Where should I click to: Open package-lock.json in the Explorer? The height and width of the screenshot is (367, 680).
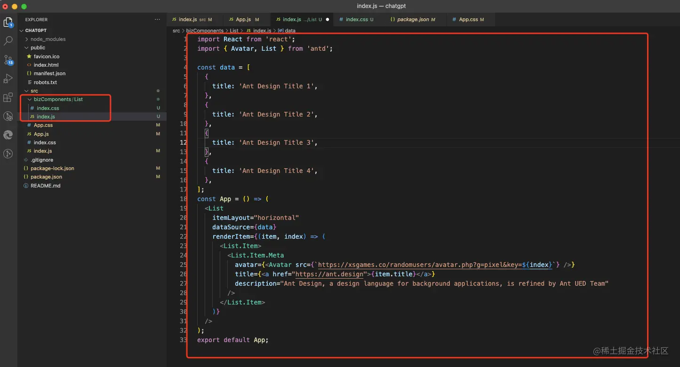coord(52,168)
